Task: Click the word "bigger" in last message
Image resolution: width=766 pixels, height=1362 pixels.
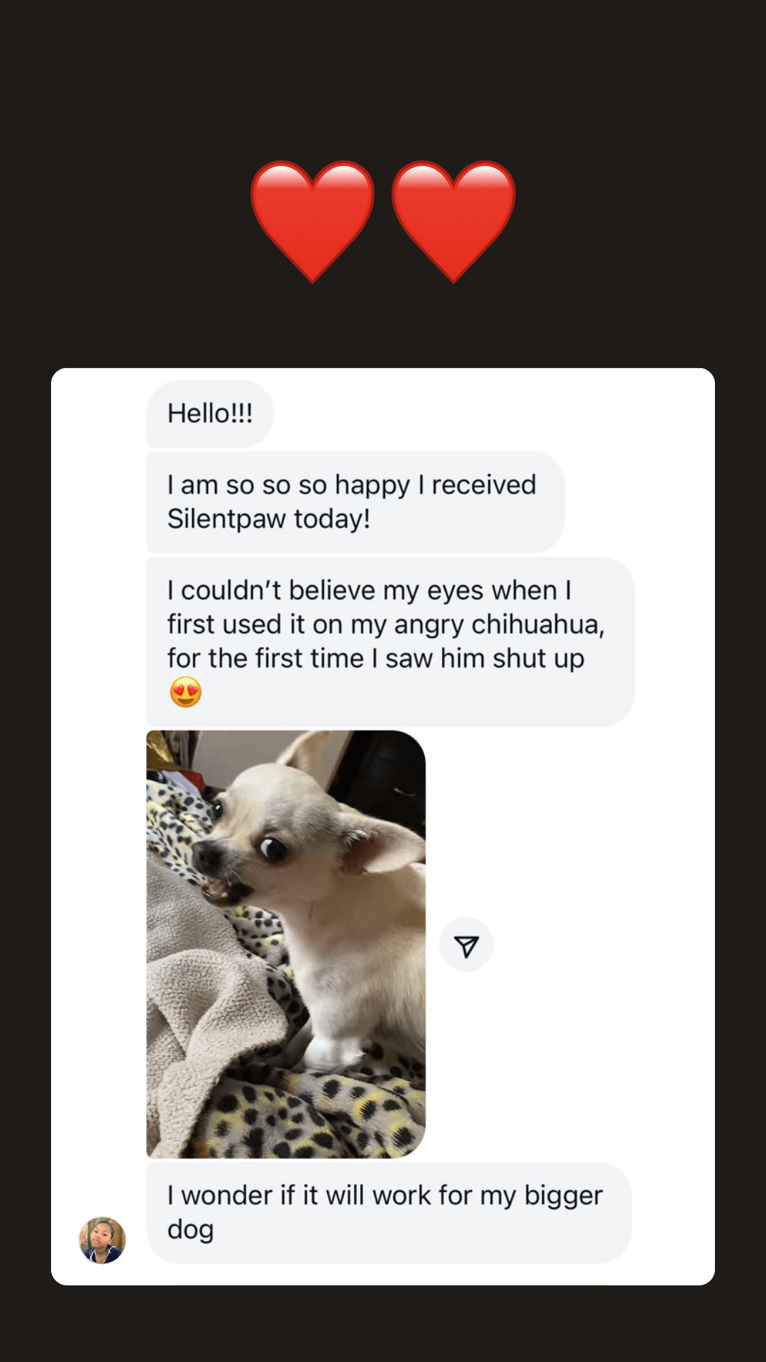Action: (x=563, y=1196)
